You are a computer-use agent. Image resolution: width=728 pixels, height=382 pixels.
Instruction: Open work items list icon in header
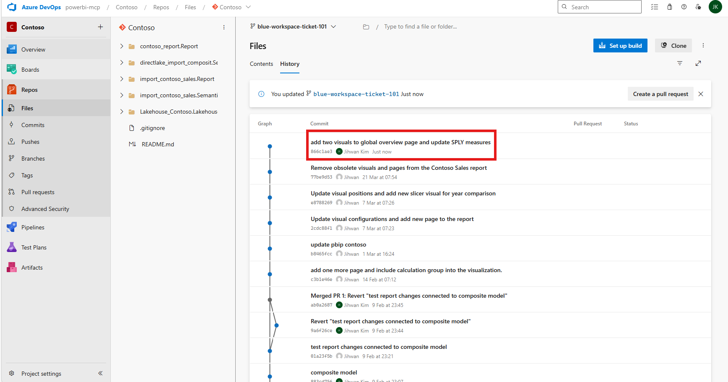(655, 7)
